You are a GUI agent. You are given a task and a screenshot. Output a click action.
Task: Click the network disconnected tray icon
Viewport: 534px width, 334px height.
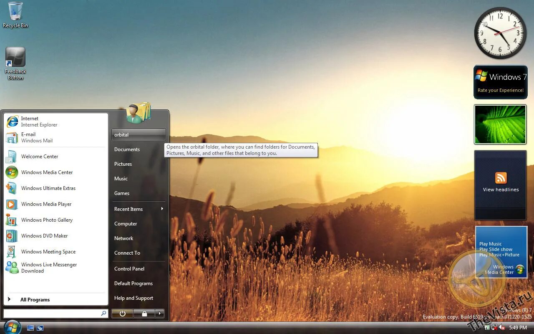494,328
